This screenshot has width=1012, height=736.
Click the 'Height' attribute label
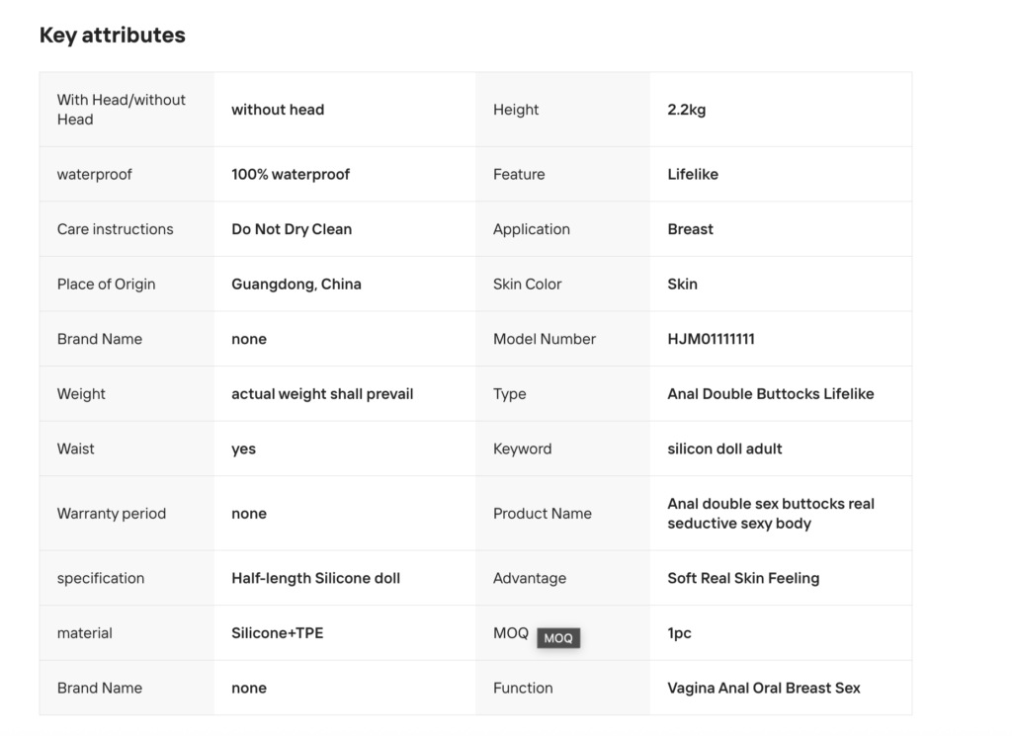click(x=516, y=110)
